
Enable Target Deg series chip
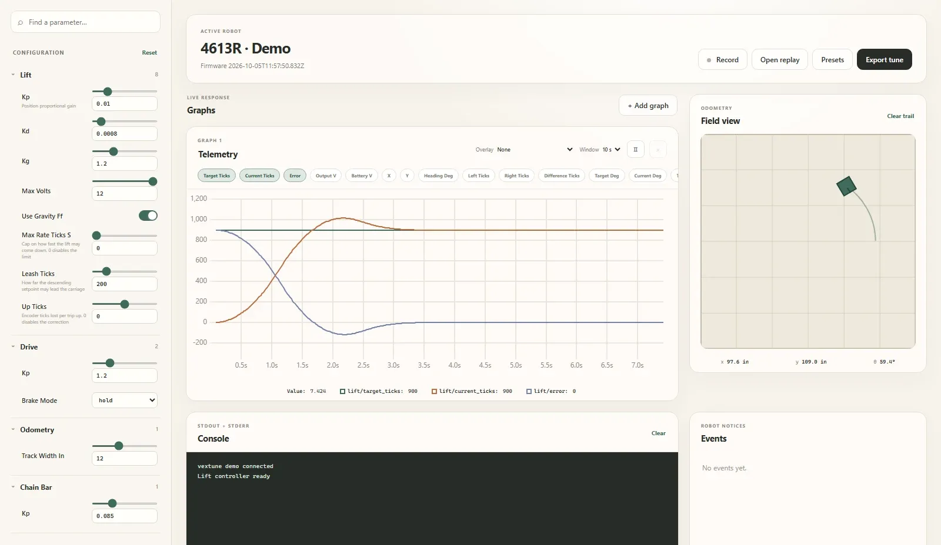point(606,176)
